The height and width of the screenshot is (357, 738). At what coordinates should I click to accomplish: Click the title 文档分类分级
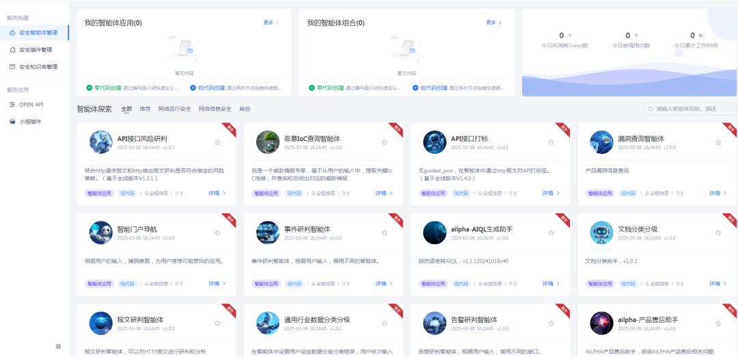coord(638,229)
